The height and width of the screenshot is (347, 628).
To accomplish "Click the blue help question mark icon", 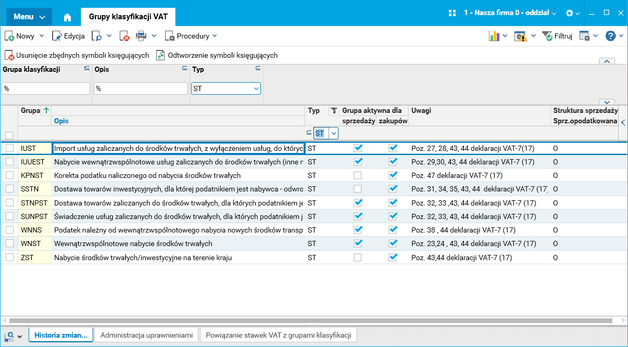I will 610,36.
